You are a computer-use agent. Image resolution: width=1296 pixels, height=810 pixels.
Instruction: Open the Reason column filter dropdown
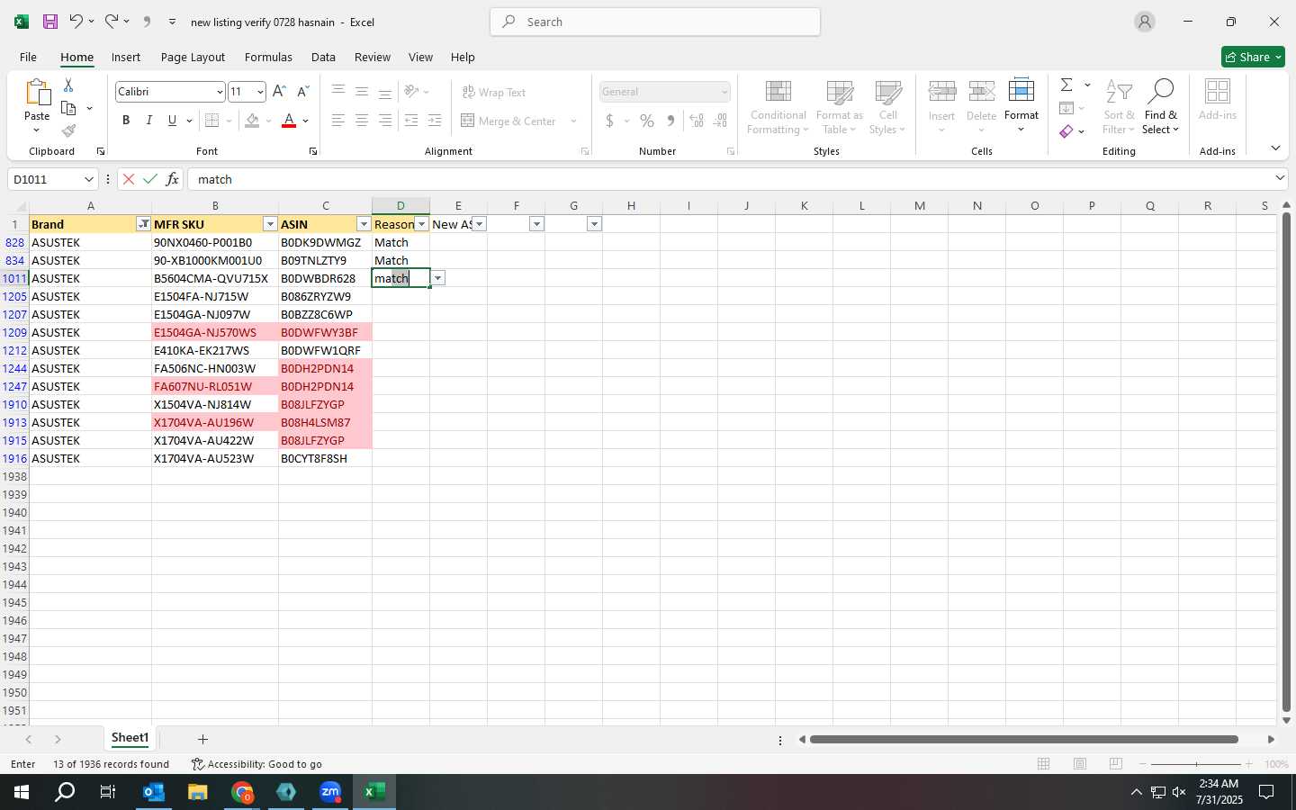tap(421, 224)
